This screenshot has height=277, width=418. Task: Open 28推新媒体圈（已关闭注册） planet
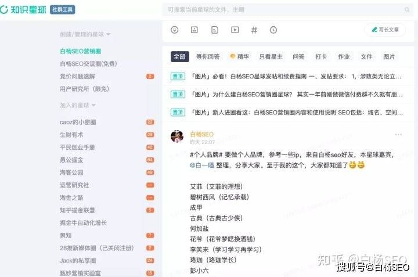click(96, 248)
